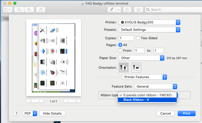Select Black Ribbon - K option
Viewport: 202px width, 123px height.
(x=147, y=100)
